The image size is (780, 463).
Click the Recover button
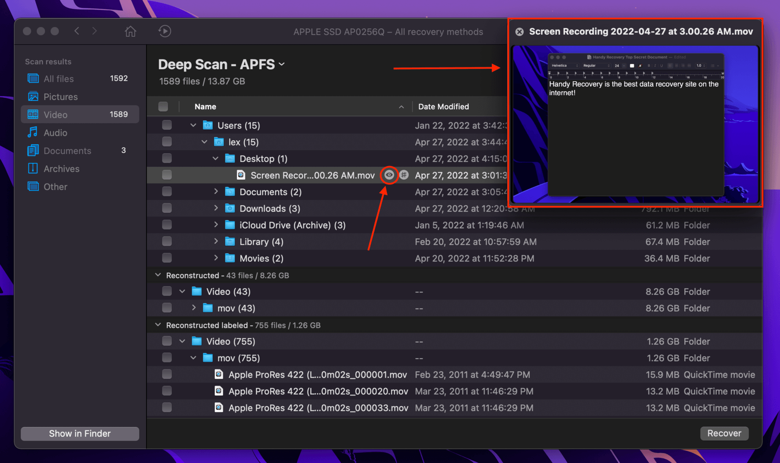tap(724, 433)
